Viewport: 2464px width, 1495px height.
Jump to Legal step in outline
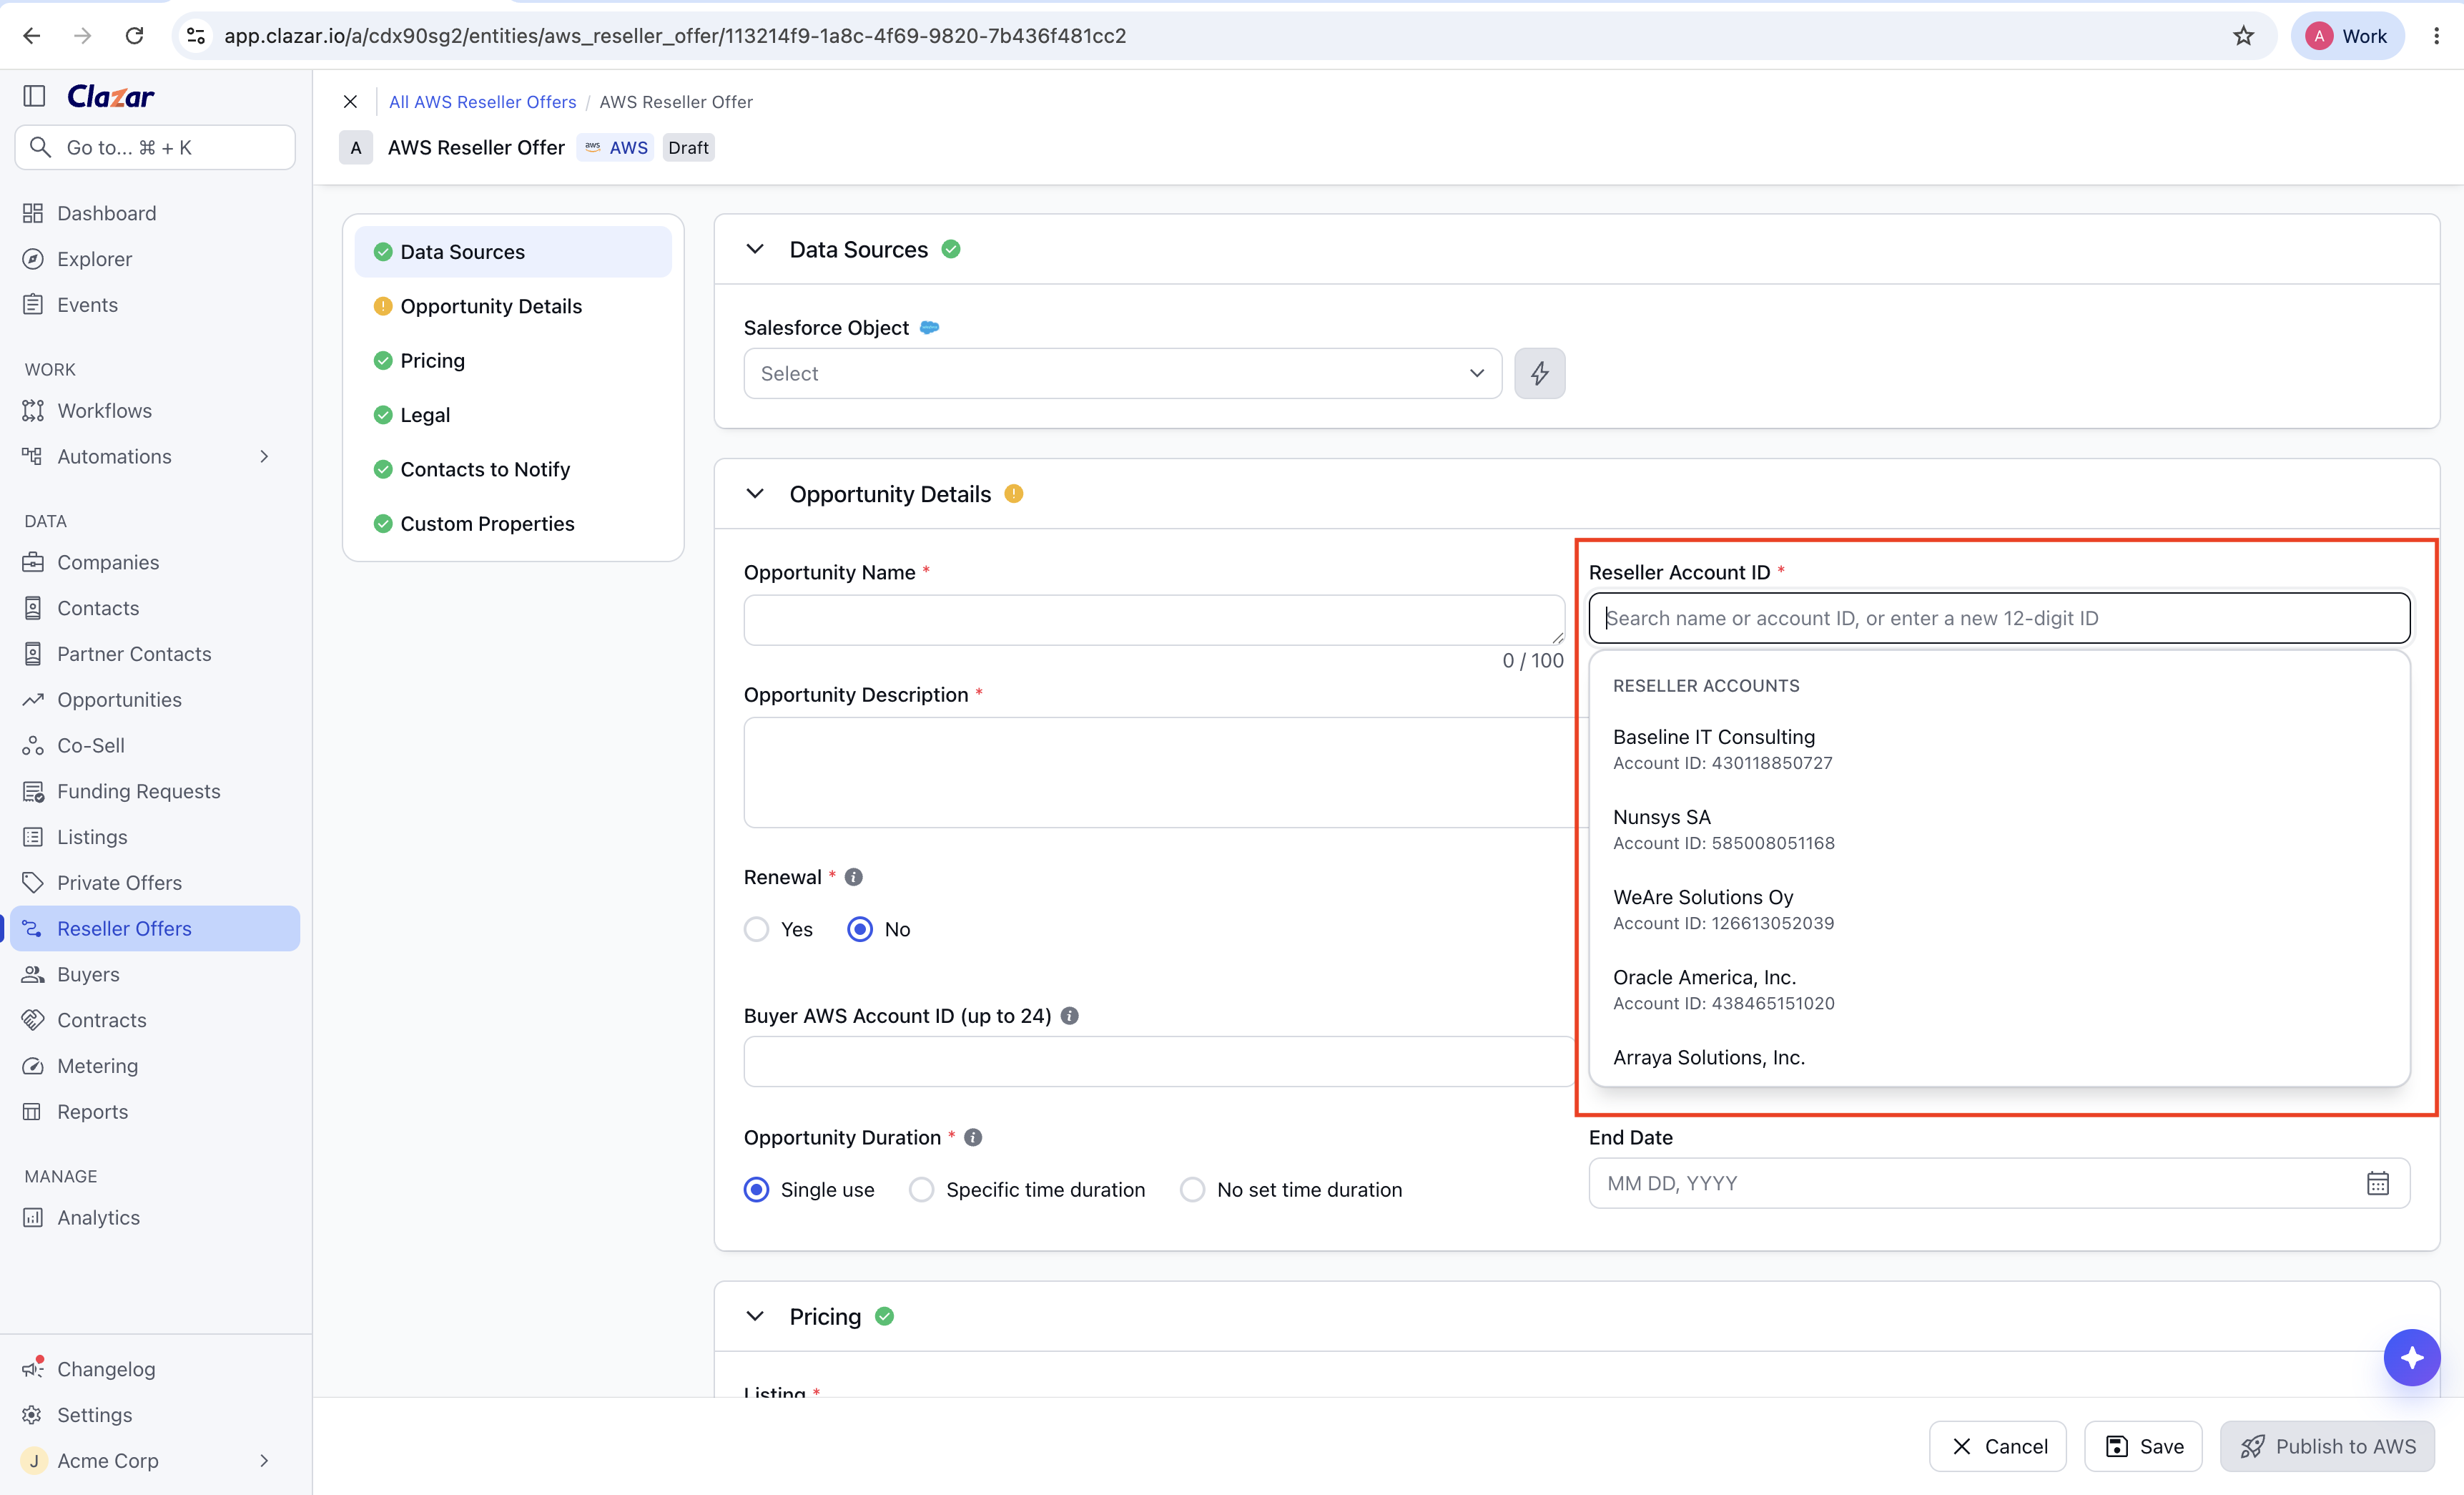[513, 416]
